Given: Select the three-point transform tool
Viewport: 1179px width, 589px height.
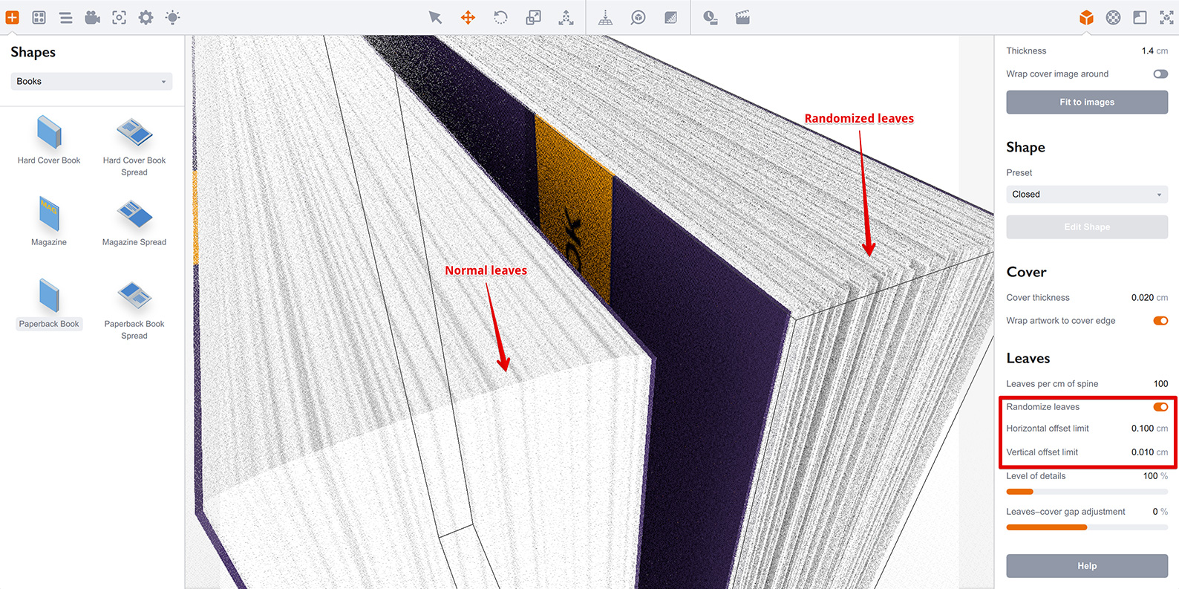Looking at the screenshot, I should [566, 17].
